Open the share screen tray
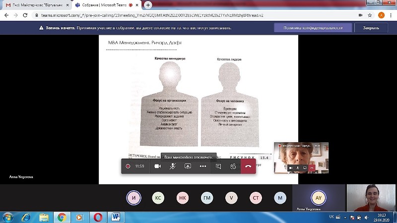The image size is (397, 223). pos(188,167)
